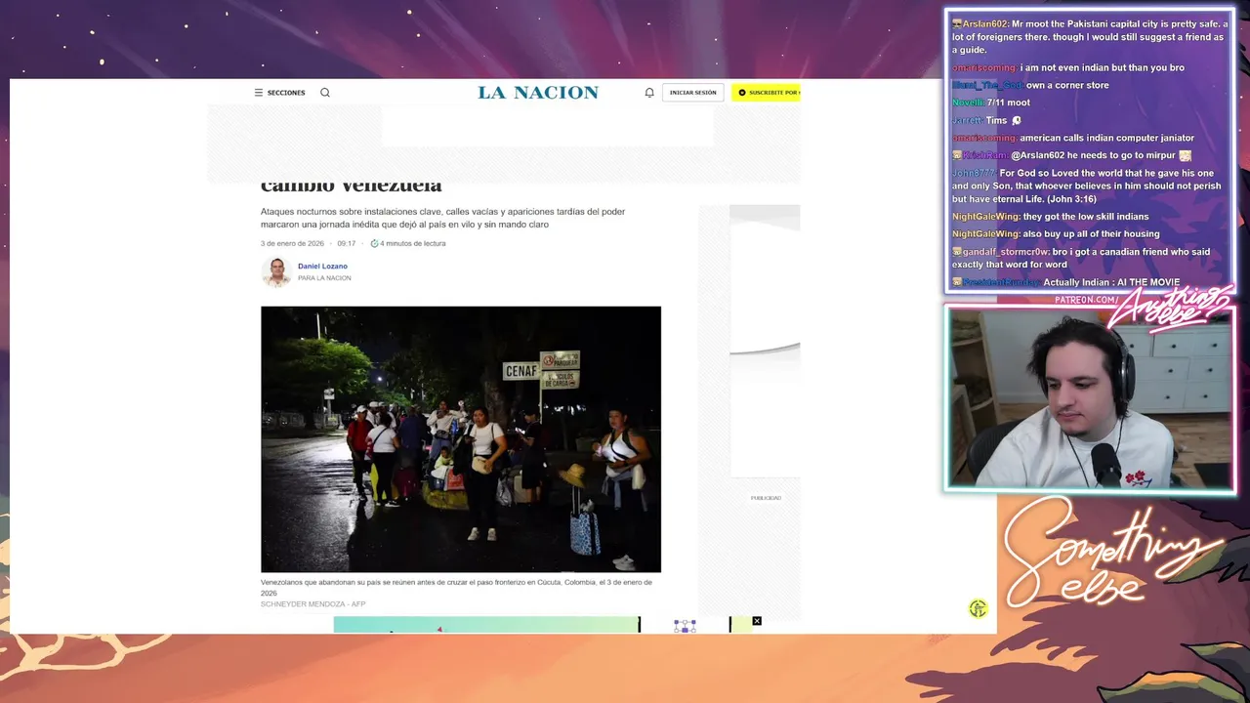Screen dimensions: 1250x703
Task: Open author Daniel Lozano's profile link
Action: [322, 266]
